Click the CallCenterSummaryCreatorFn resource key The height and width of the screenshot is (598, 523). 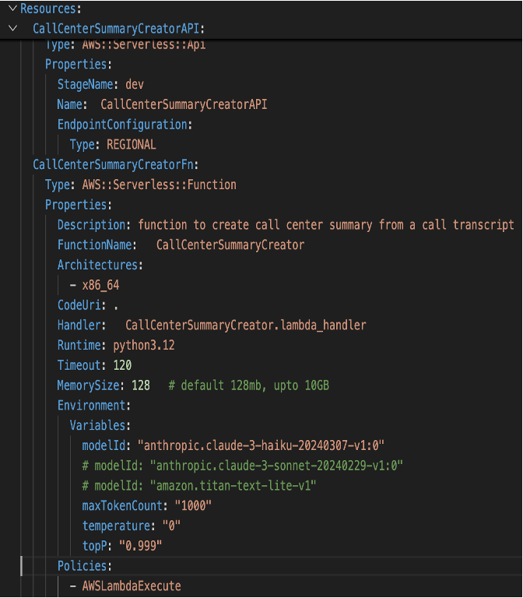pos(115,164)
